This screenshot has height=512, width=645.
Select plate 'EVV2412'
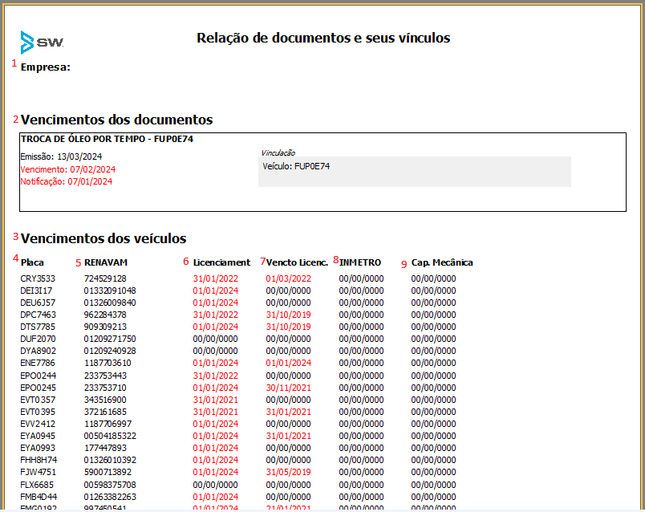pyautogui.click(x=38, y=424)
